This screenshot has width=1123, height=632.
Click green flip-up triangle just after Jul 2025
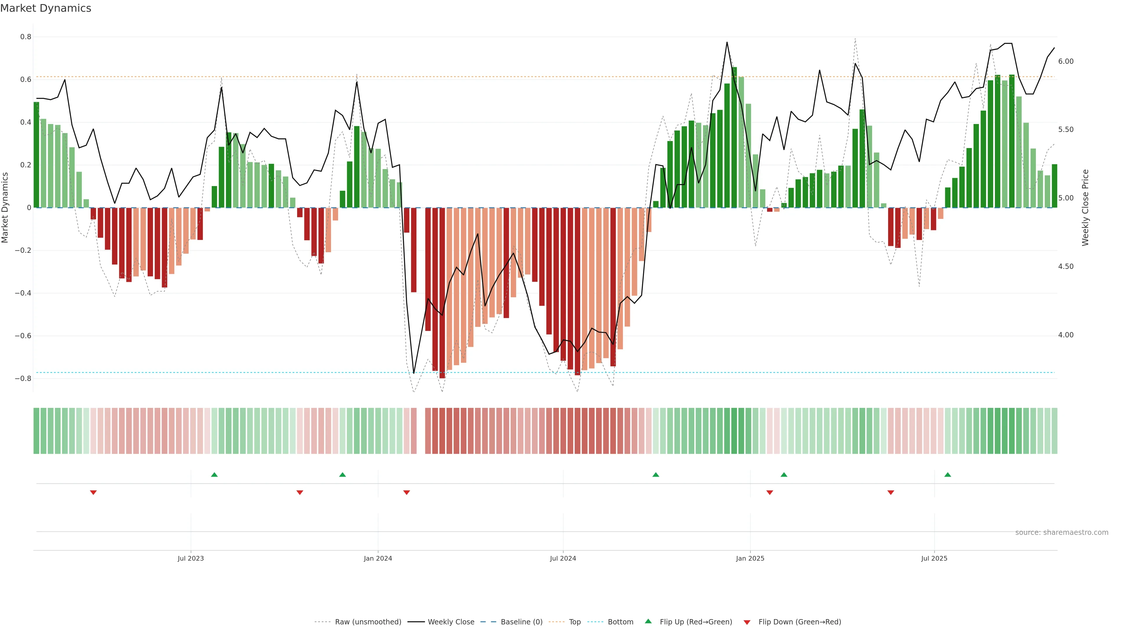pyautogui.click(x=948, y=475)
